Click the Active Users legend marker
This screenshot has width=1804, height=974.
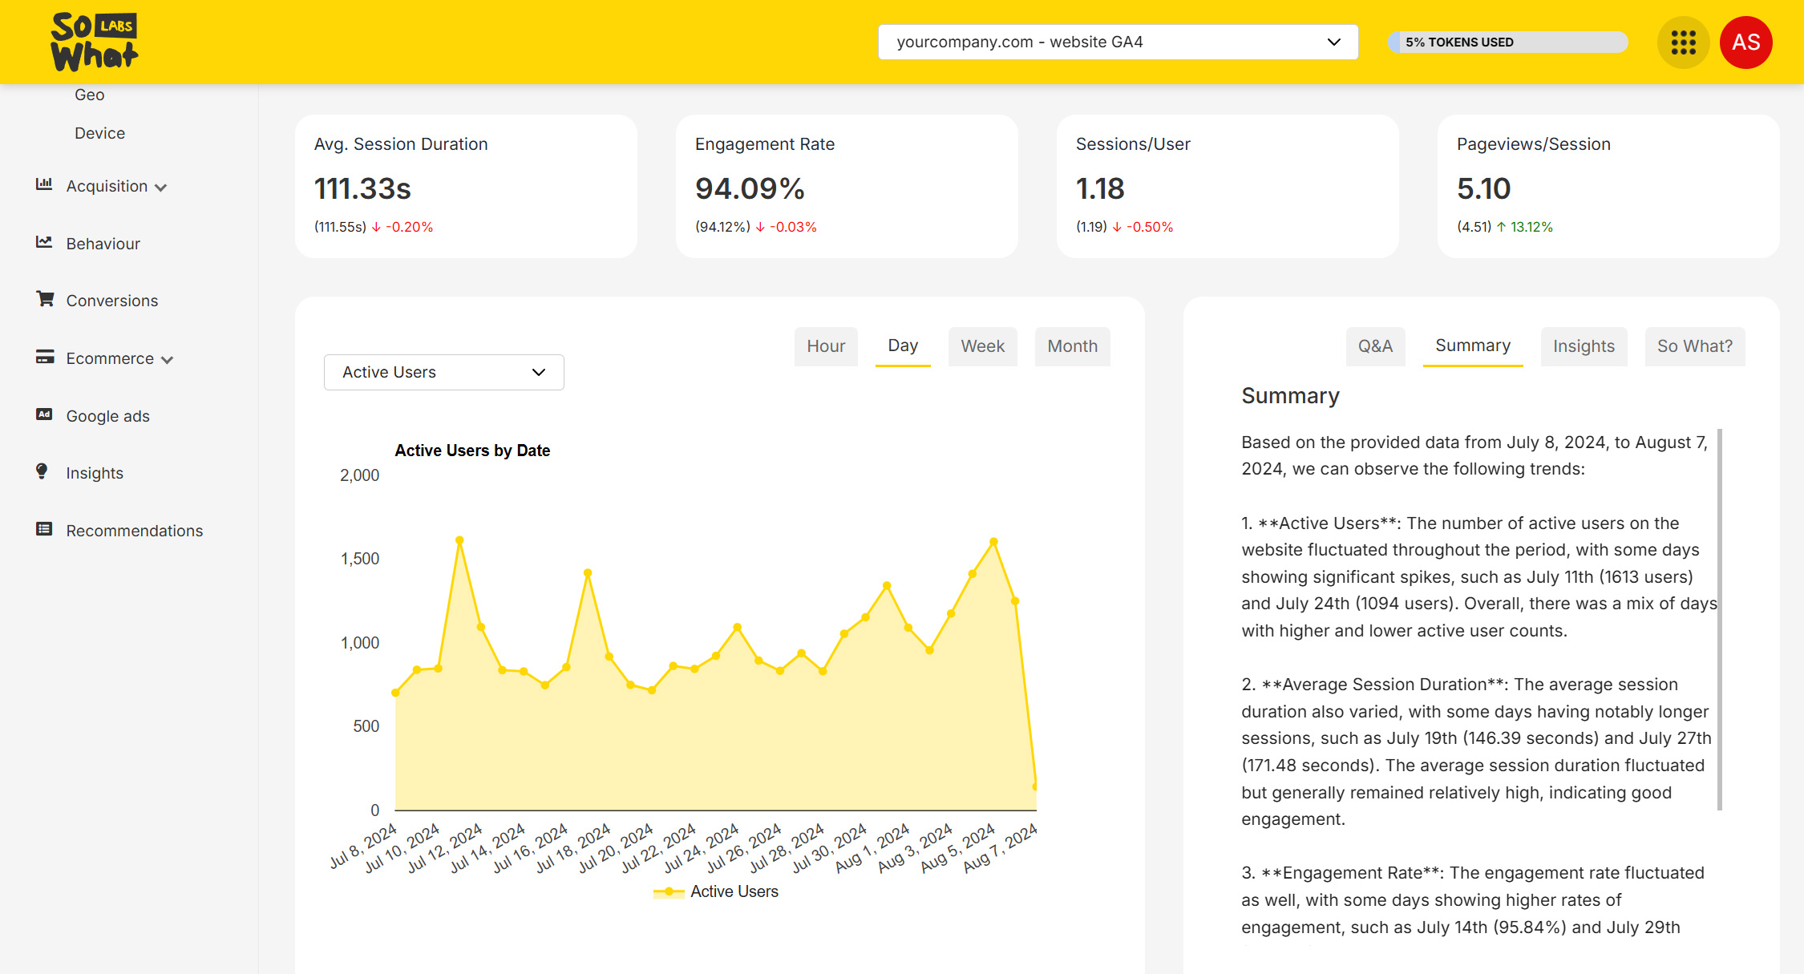(669, 891)
